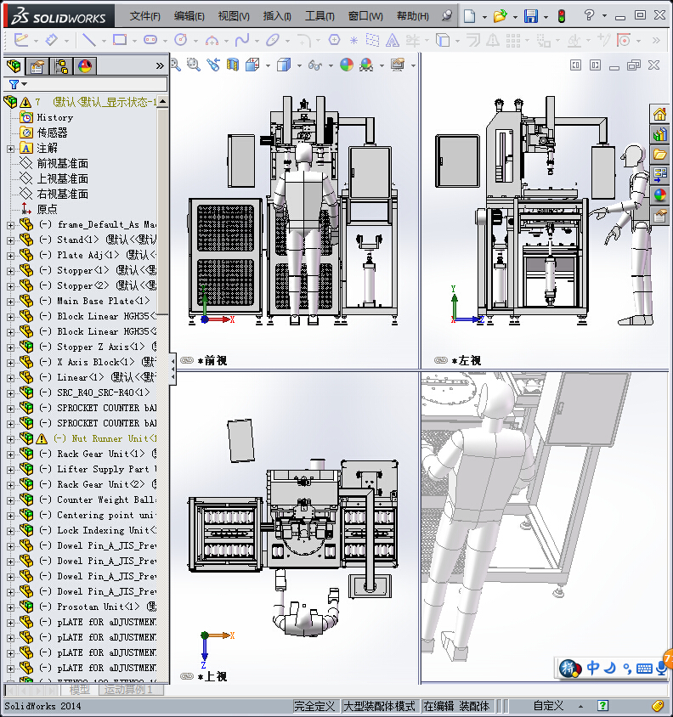Click the Open folder icon

[x=500, y=16]
